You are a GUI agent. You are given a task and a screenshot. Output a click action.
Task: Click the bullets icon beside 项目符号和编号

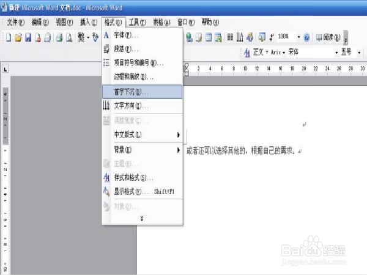[106, 63]
